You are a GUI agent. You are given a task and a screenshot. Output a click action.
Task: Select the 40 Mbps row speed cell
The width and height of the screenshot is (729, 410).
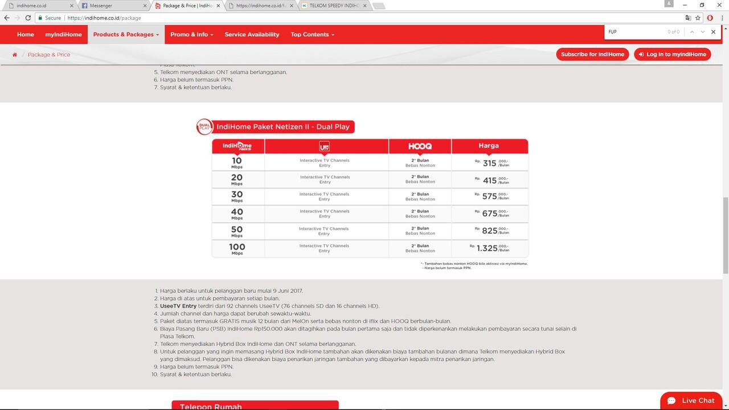237,214
